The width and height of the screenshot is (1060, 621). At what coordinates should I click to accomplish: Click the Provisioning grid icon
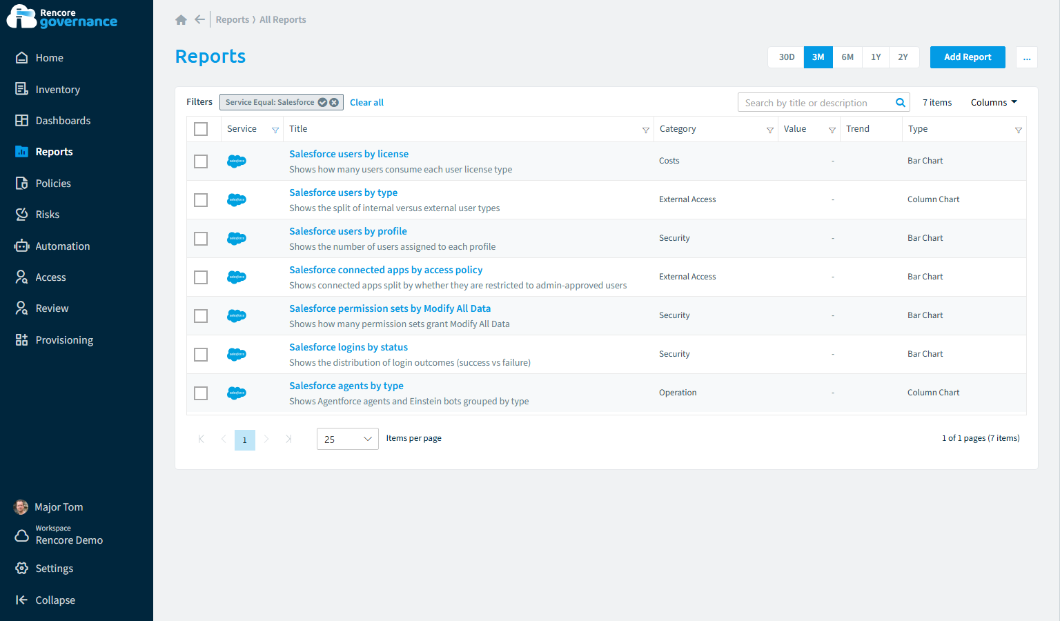click(x=21, y=340)
